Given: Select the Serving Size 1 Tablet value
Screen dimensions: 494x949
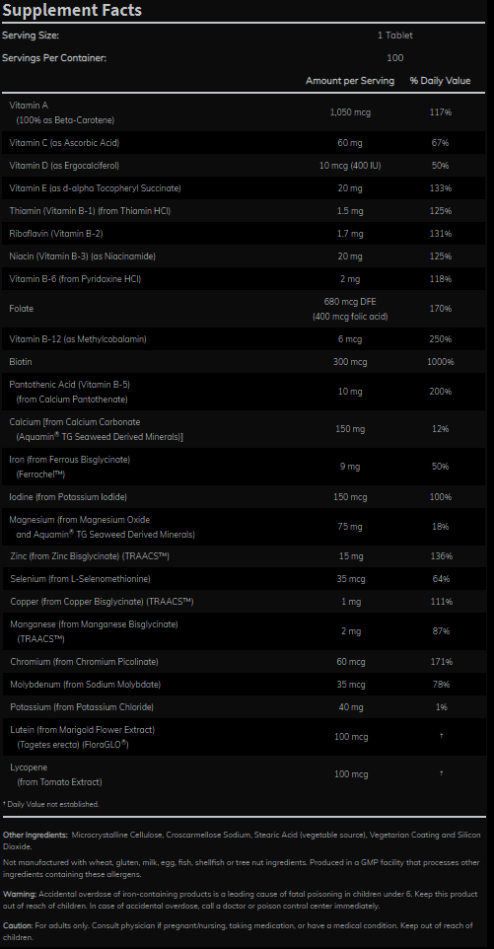Looking at the screenshot, I should (395, 36).
